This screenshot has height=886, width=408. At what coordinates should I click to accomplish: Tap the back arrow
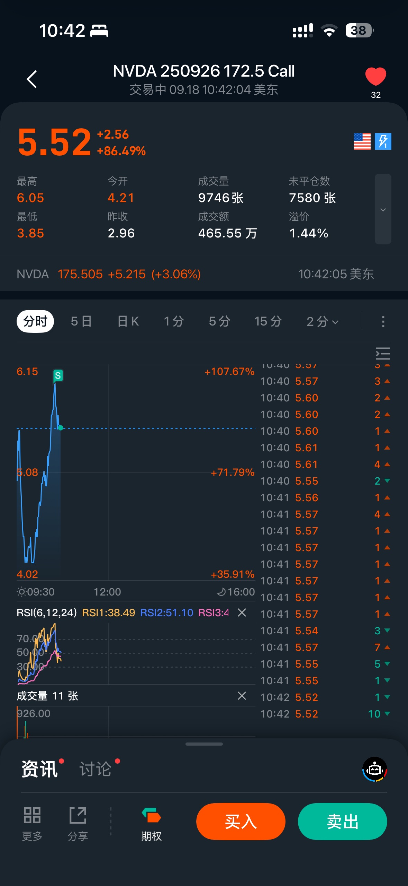tap(32, 79)
